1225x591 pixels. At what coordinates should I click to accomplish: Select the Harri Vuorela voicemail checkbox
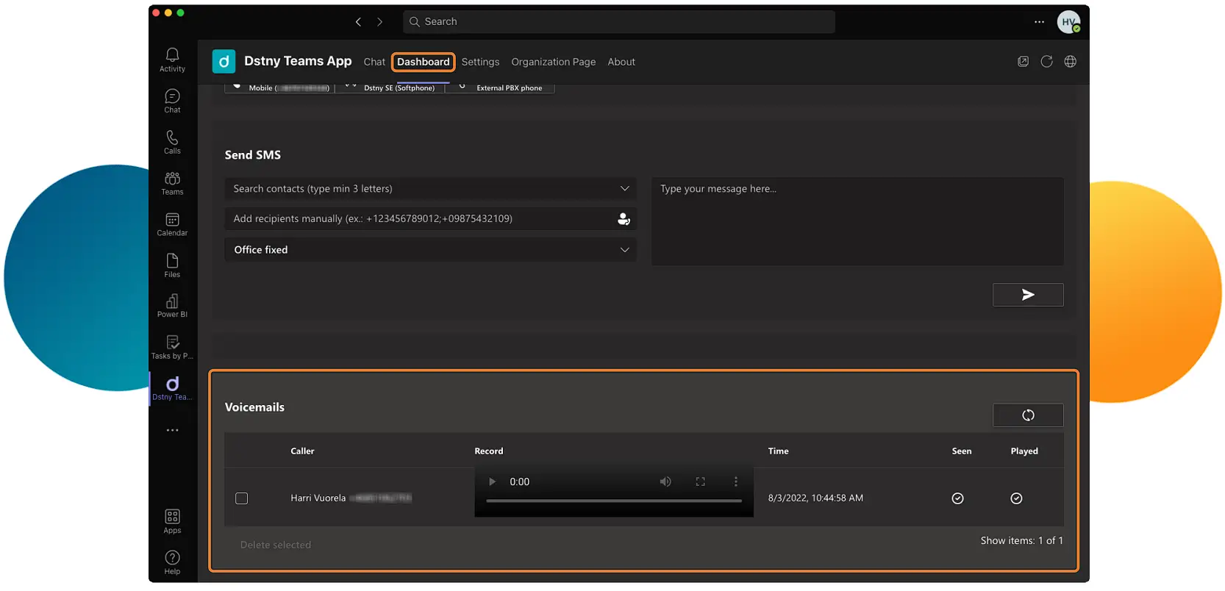241,498
